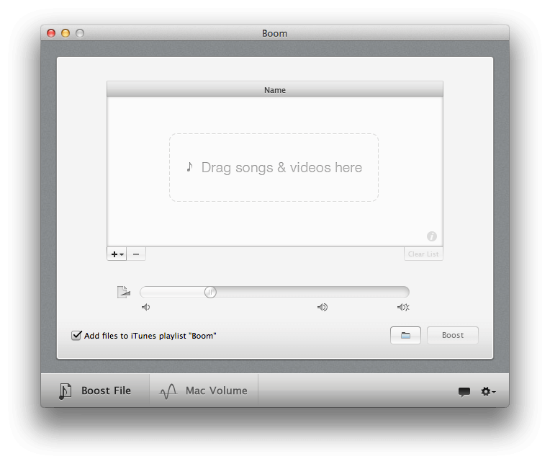Click the boost level slider knob

pyautogui.click(x=210, y=292)
